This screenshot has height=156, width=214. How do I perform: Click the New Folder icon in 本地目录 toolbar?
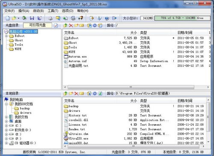point(71,93)
